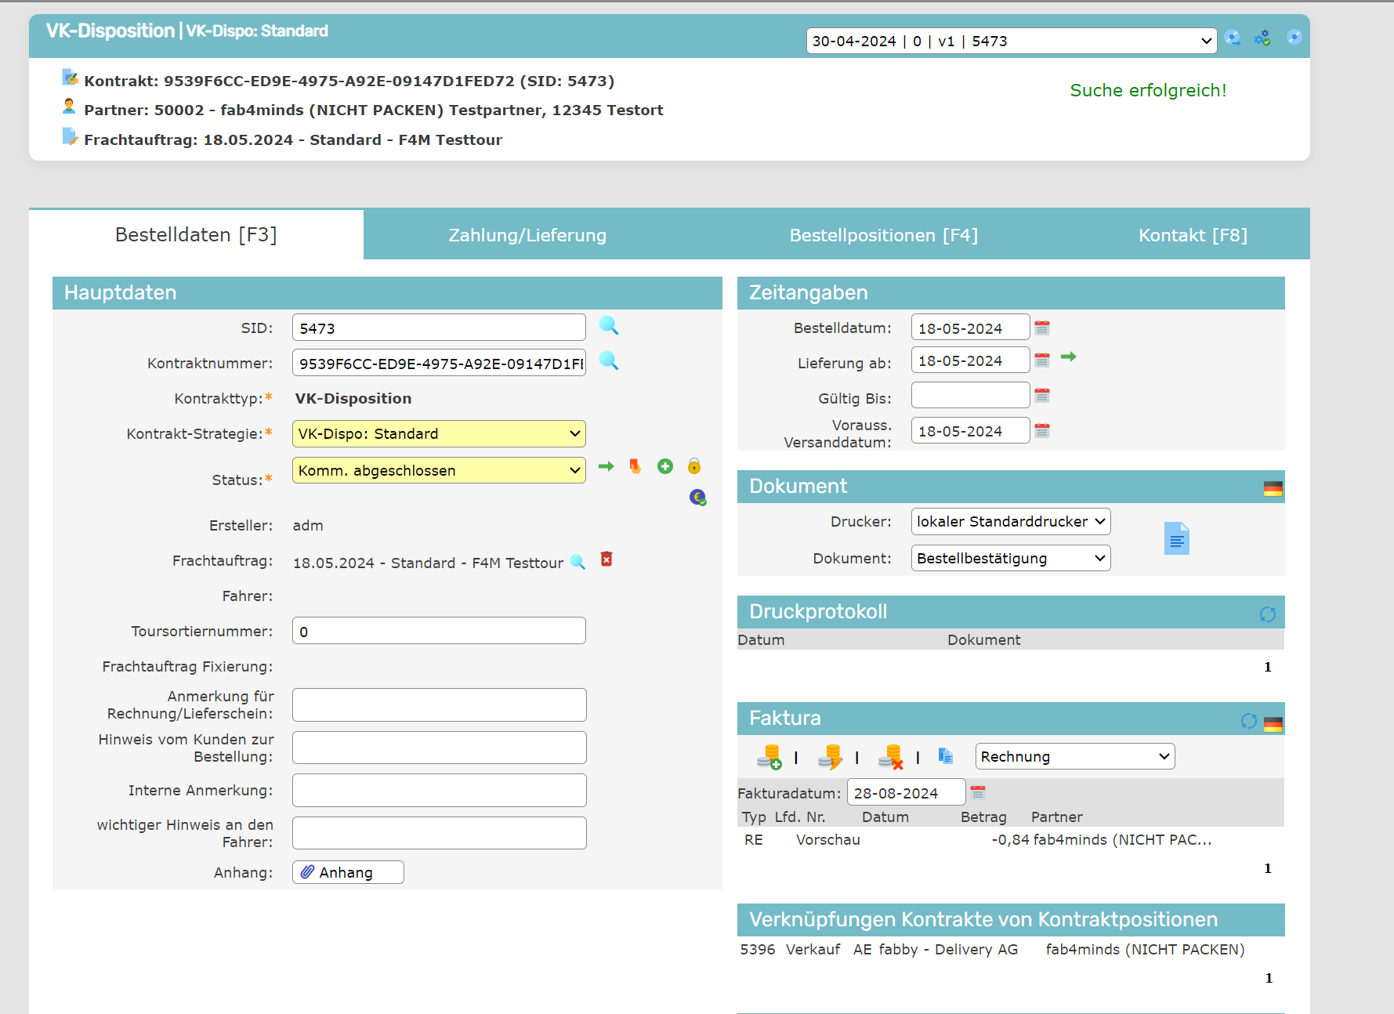
Task: Click the gold padlock icon beside Status
Action: (x=694, y=467)
